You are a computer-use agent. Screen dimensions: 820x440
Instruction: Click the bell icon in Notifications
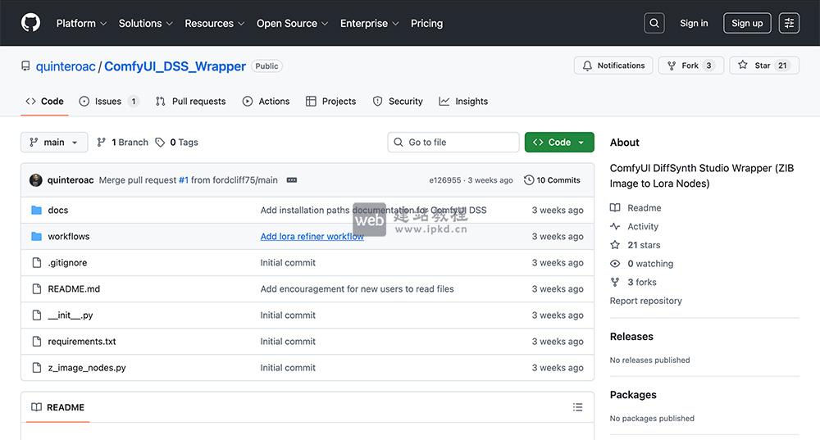[x=587, y=66]
